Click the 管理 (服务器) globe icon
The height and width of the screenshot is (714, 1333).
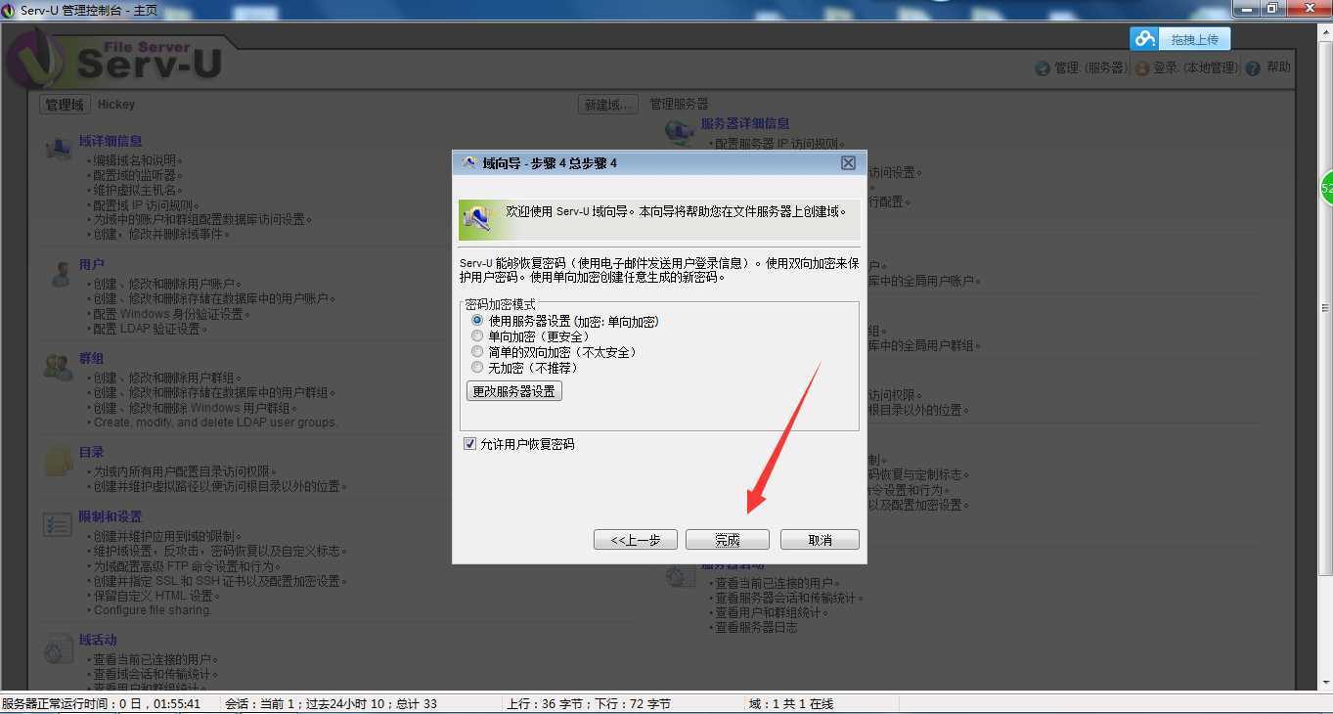click(x=1043, y=68)
